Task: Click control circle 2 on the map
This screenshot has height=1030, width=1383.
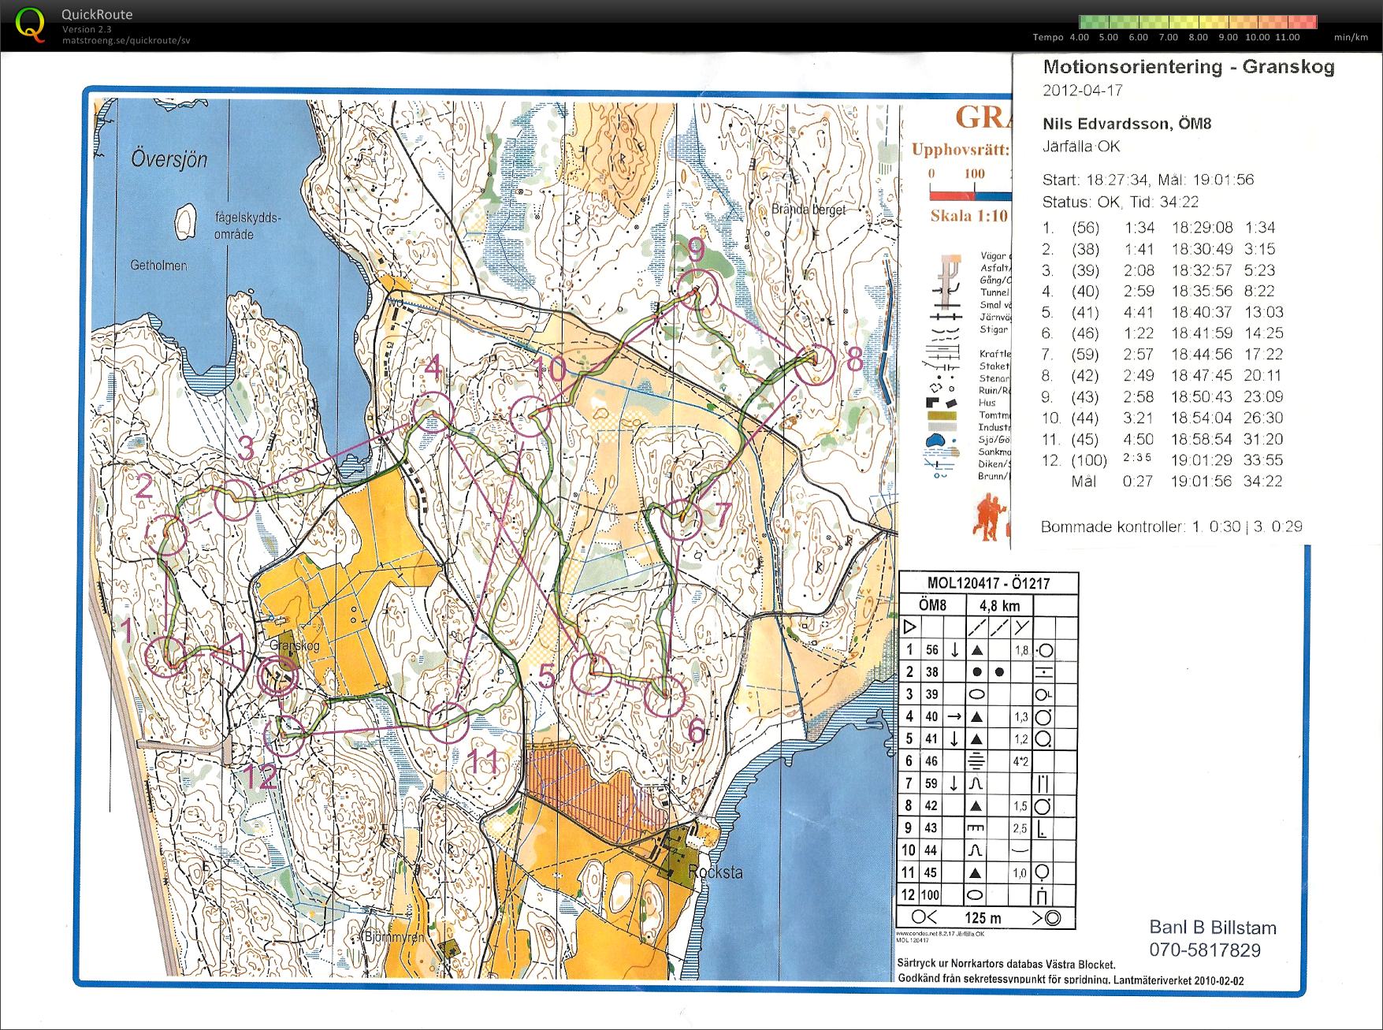Action: click(167, 536)
